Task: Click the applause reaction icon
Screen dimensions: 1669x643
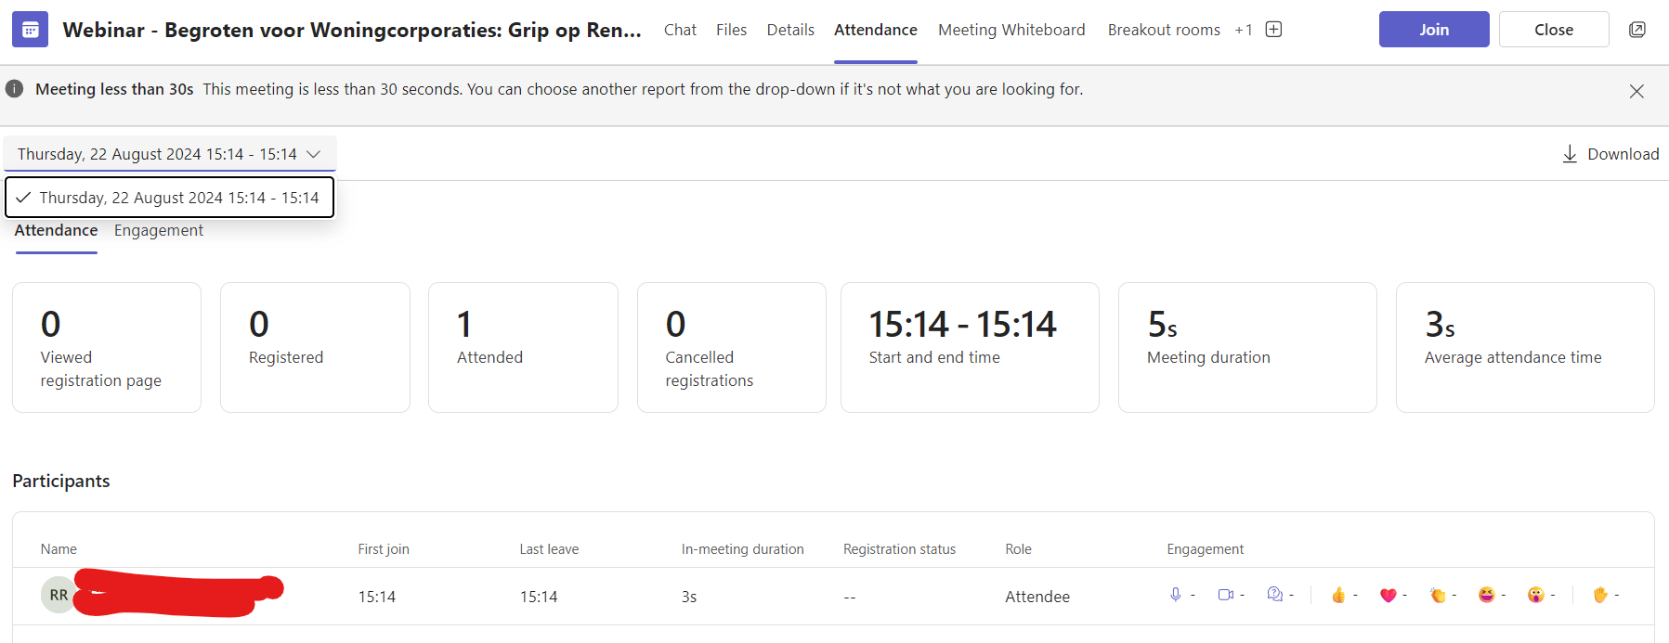Action: coord(1438,596)
